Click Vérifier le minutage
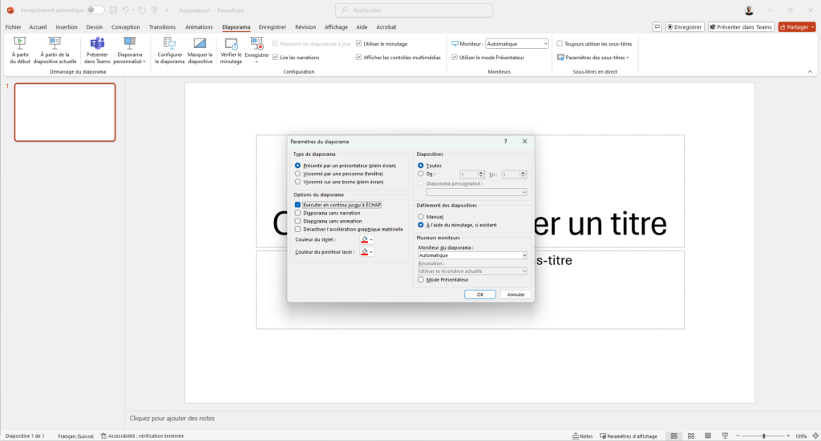The width and height of the screenshot is (821, 441). [231, 50]
